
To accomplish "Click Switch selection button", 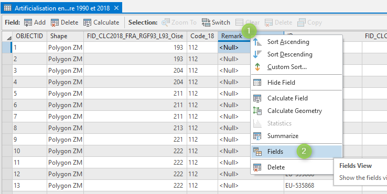I will coord(216,22).
